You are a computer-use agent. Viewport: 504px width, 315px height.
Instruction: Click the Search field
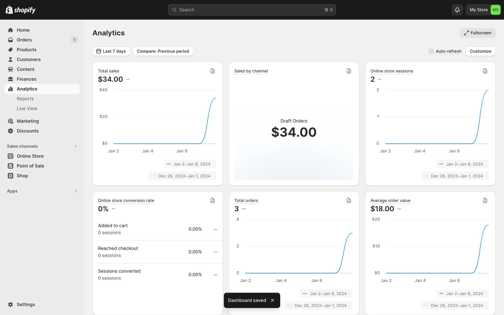click(252, 10)
